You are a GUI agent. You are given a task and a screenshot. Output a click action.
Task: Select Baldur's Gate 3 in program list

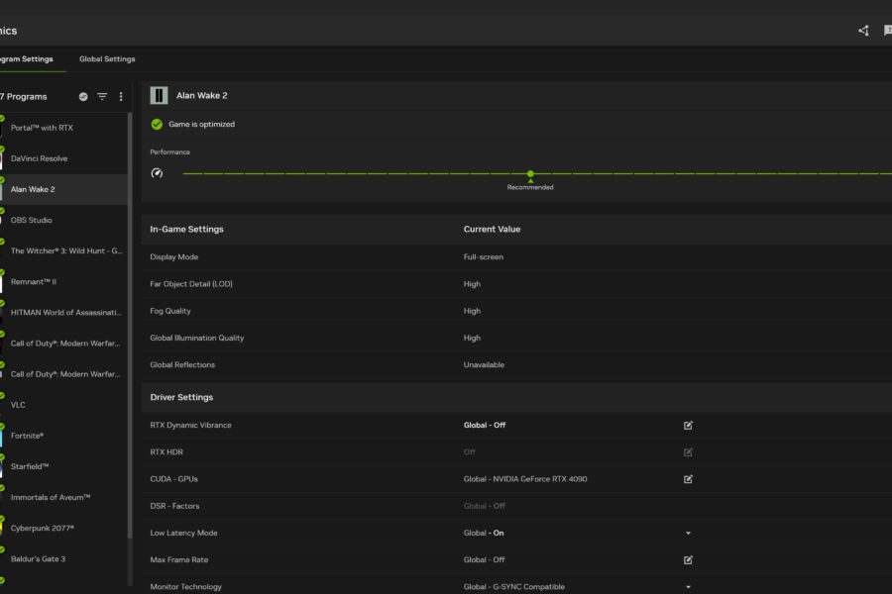point(63,558)
